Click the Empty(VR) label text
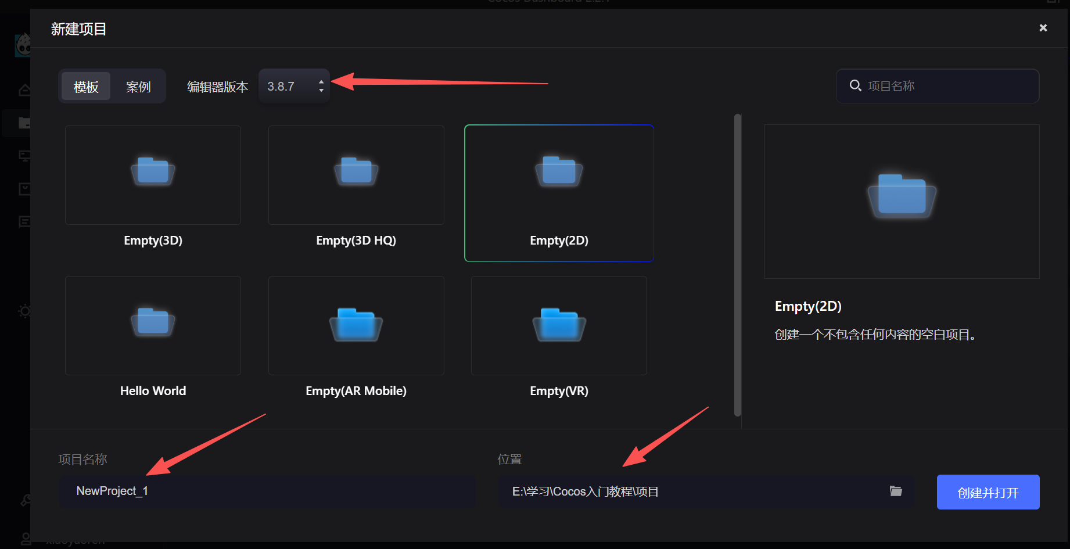The width and height of the screenshot is (1070, 549). click(559, 391)
